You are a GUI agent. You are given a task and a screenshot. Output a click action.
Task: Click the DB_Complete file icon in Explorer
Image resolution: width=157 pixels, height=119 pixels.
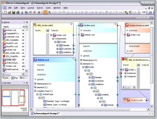(4, 40)
